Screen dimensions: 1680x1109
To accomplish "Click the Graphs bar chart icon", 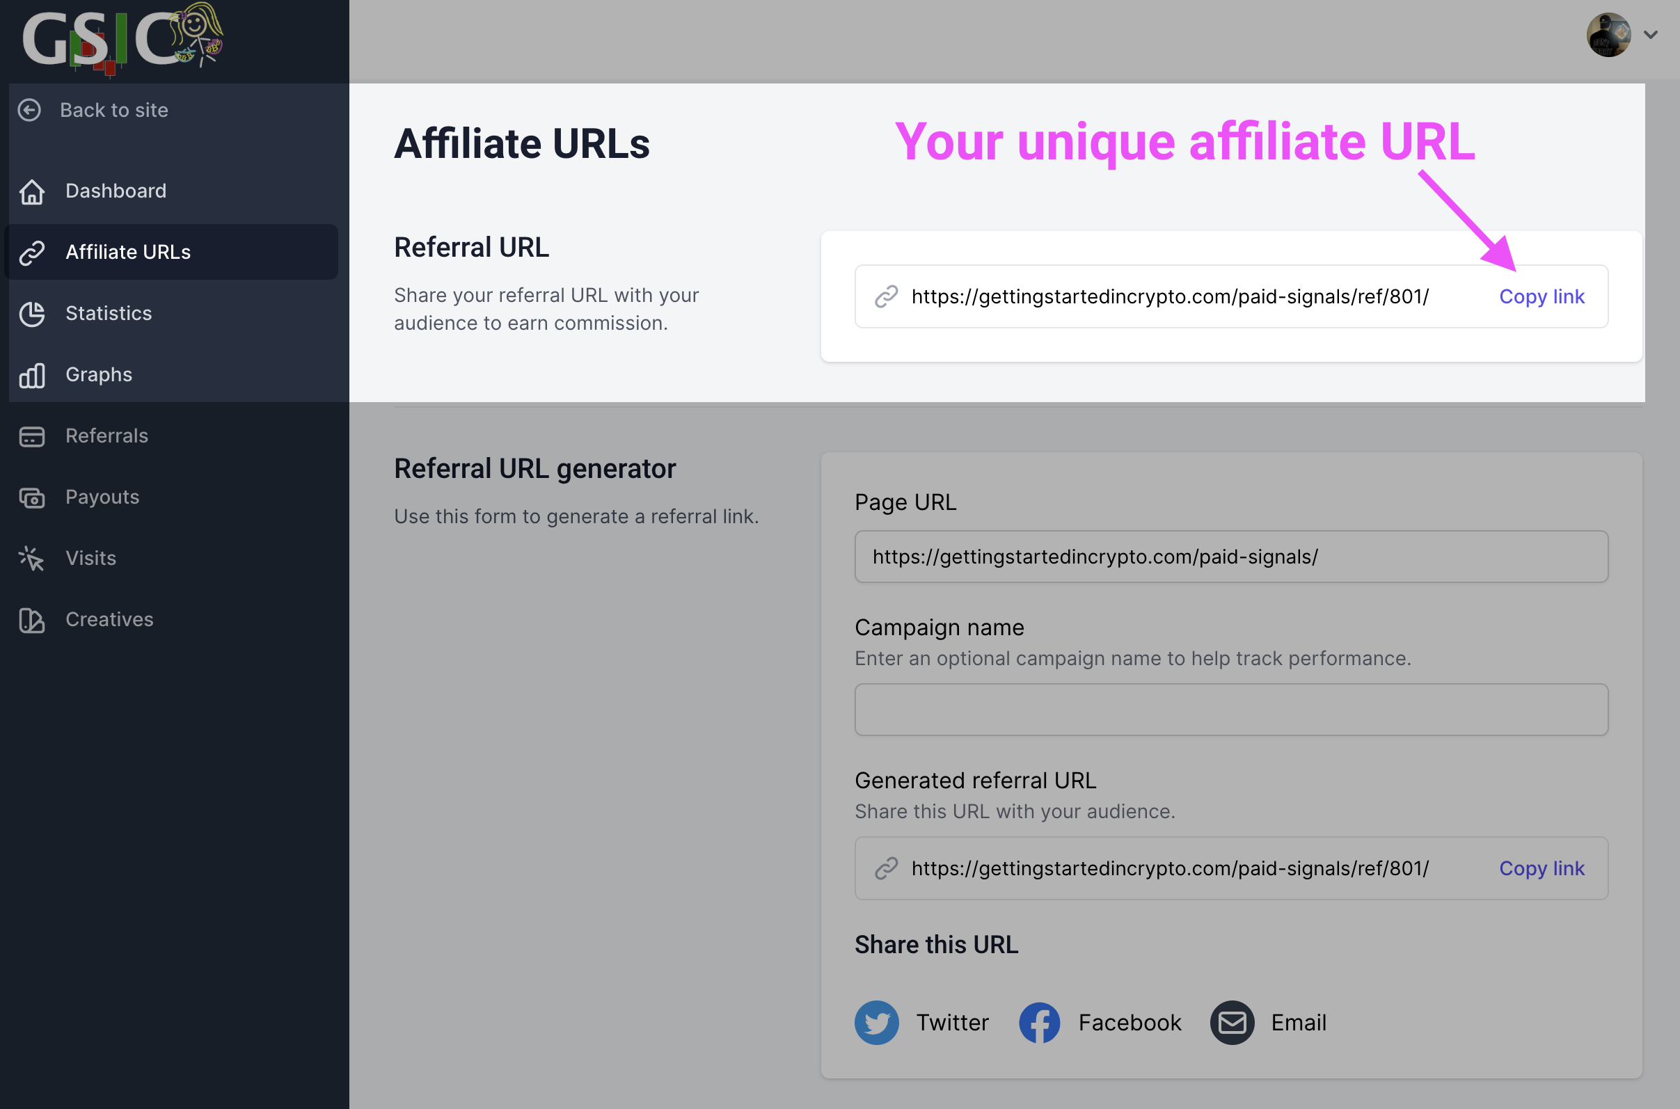I will pos(32,375).
